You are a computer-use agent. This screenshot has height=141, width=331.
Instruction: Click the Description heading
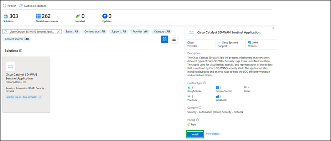tap(194, 53)
